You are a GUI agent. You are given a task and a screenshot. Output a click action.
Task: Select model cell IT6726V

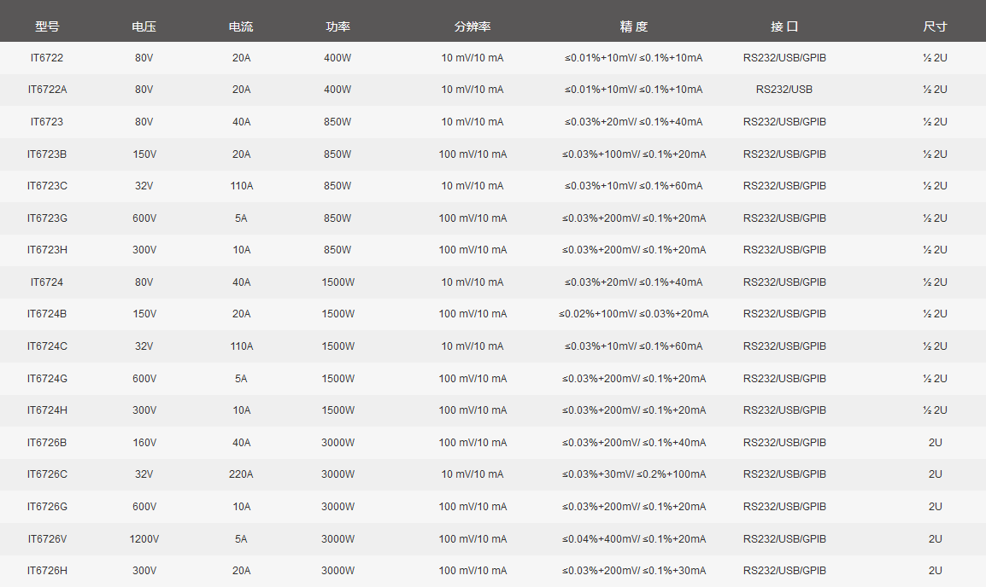(x=47, y=538)
